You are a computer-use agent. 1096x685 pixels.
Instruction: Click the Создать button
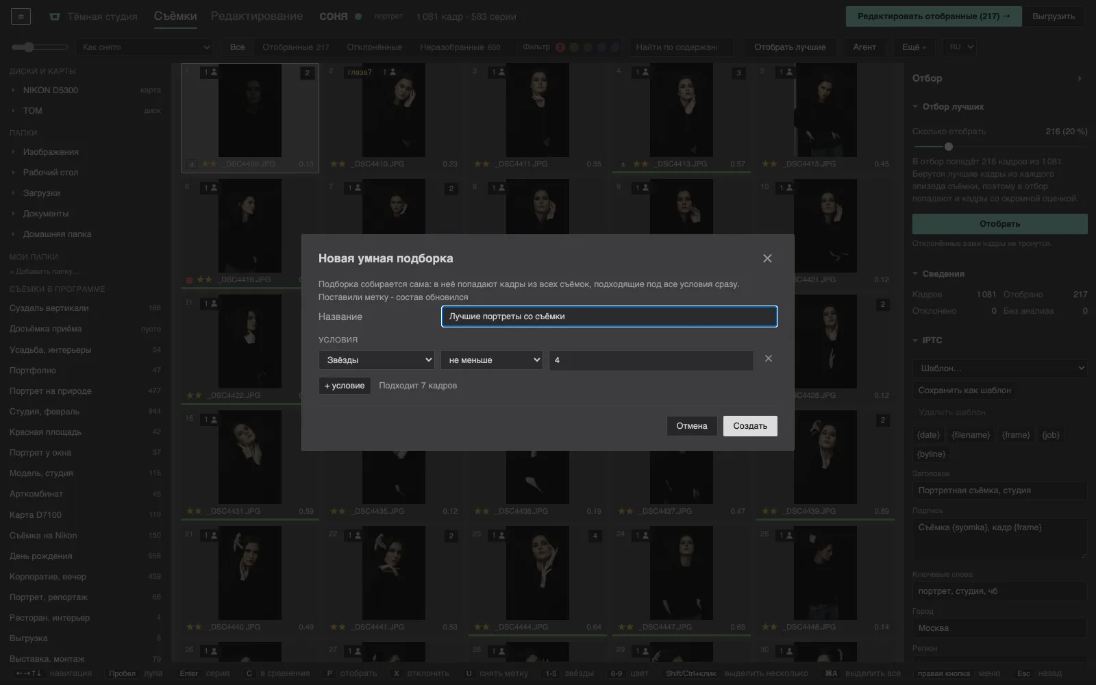tap(750, 426)
